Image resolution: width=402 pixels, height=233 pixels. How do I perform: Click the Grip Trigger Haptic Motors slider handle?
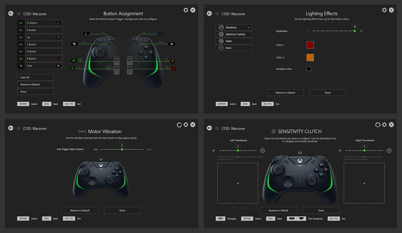point(122,149)
